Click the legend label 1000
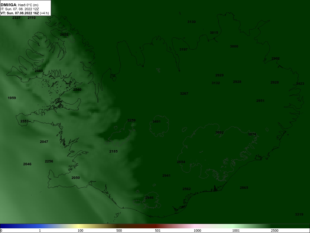Screen dimensions: 310x233 click(x=197, y=231)
